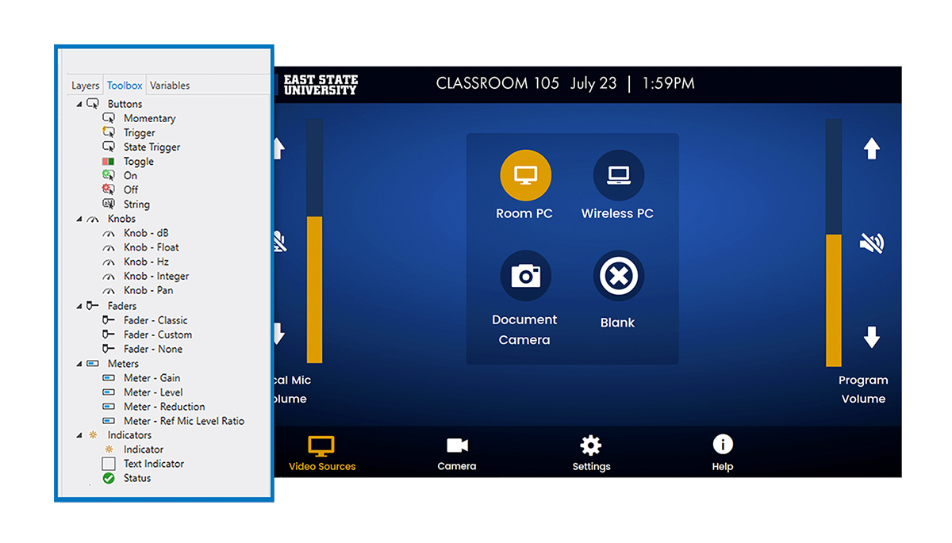Select the green checkmark Status icon

pyautogui.click(x=109, y=478)
